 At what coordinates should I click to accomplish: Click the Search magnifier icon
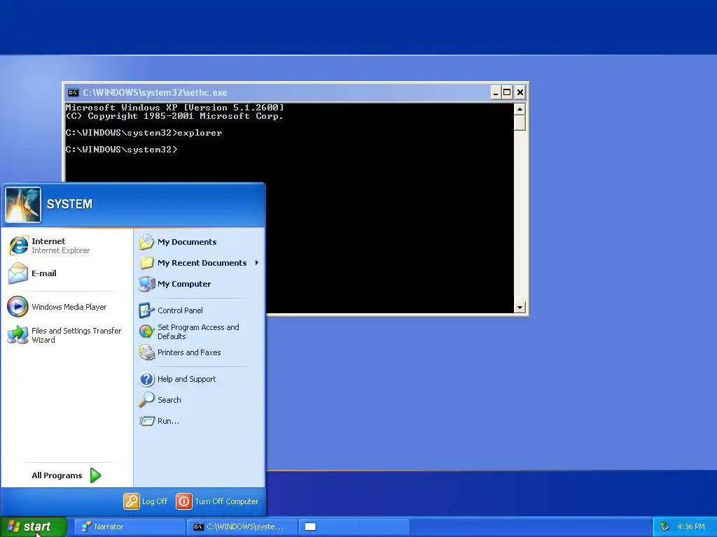(x=147, y=399)
